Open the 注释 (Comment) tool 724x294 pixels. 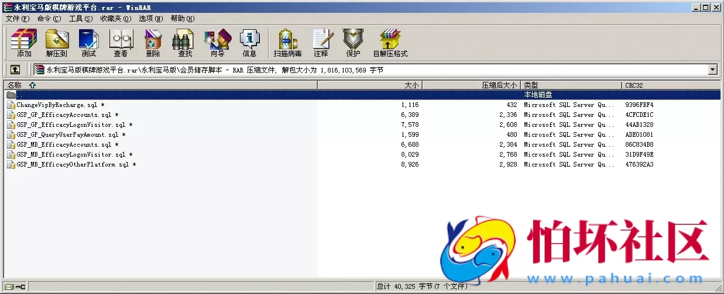click(x=321, y=43)
